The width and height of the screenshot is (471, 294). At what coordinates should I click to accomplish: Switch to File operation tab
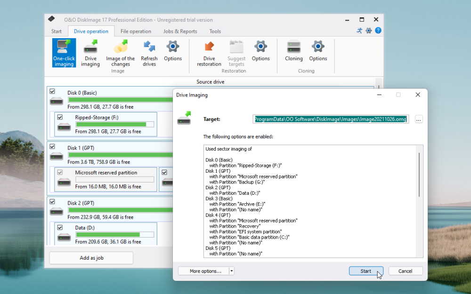[x=136, y=32]
